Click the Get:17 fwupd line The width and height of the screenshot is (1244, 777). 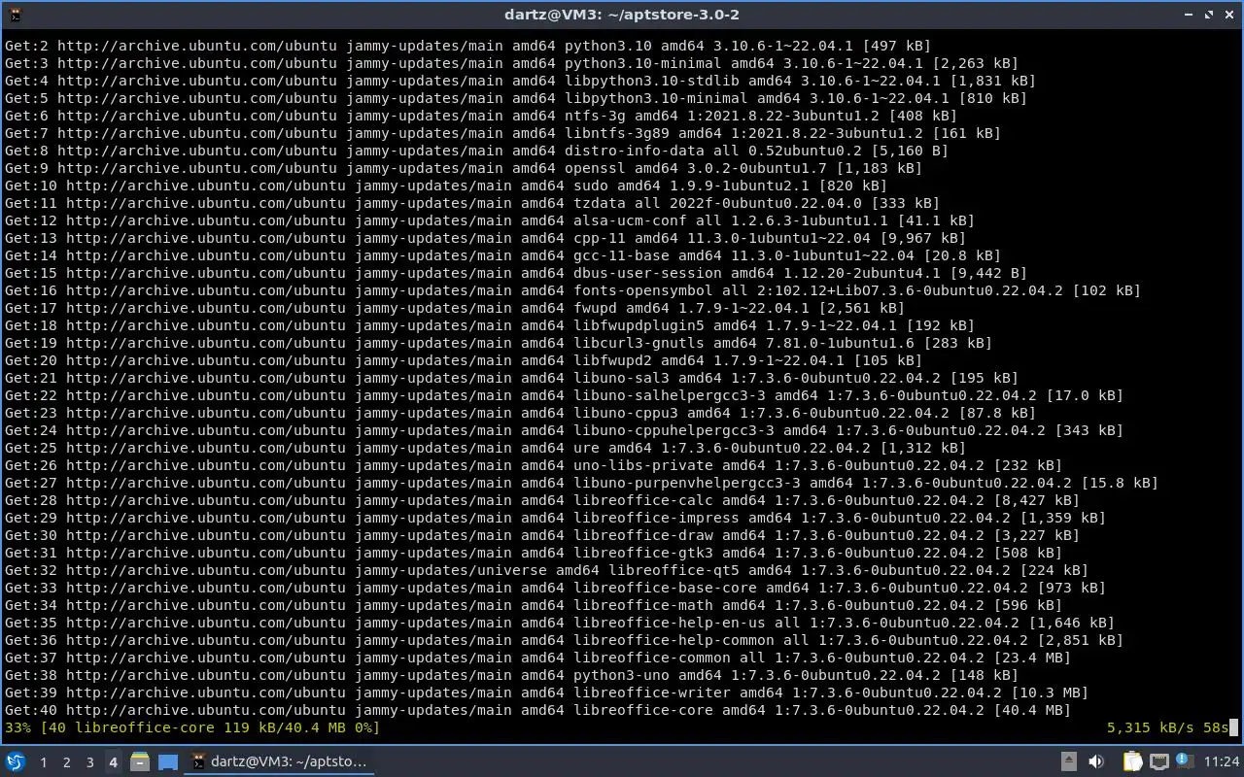point(455,308)
